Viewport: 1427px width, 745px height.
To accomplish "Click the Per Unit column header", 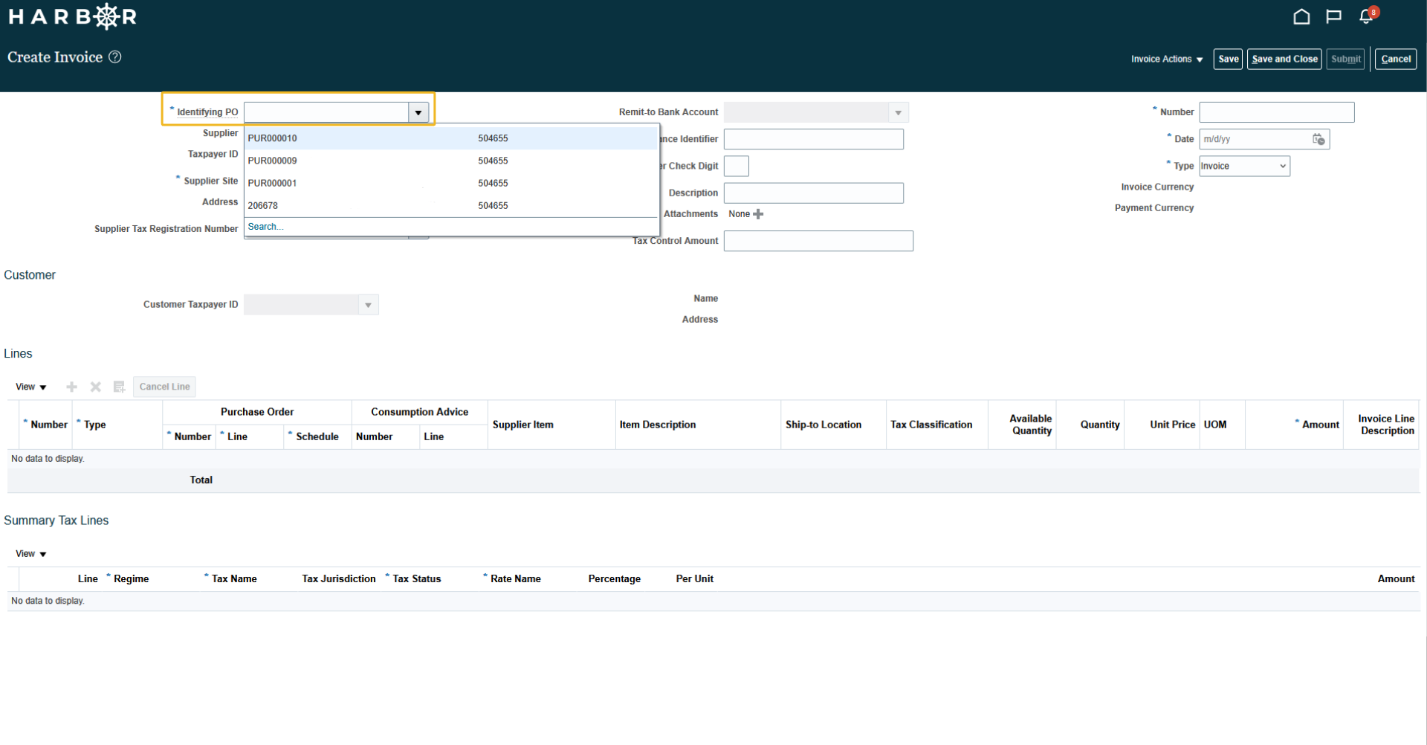I will (694, 578).
